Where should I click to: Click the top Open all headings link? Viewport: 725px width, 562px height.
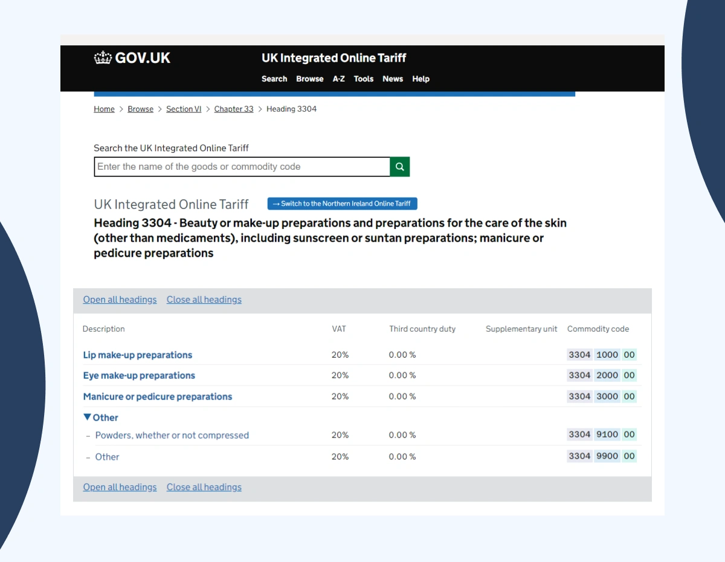(120, 300)
